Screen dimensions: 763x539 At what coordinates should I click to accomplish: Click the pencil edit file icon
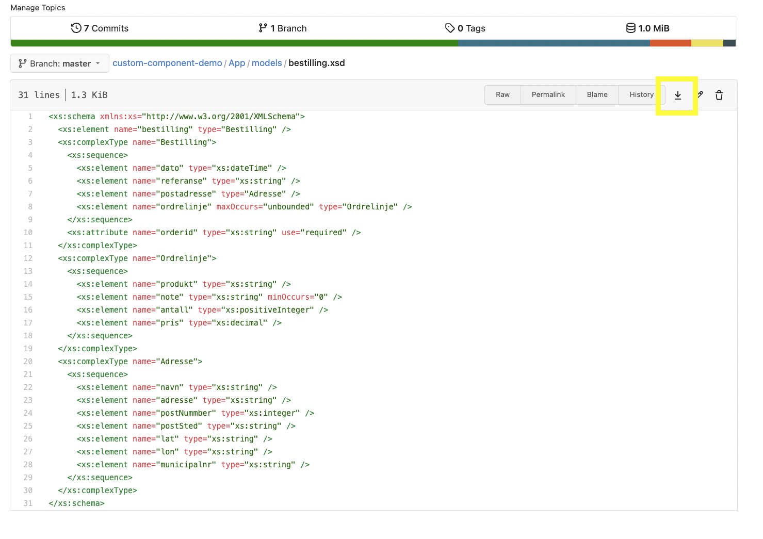coord(700,95)
